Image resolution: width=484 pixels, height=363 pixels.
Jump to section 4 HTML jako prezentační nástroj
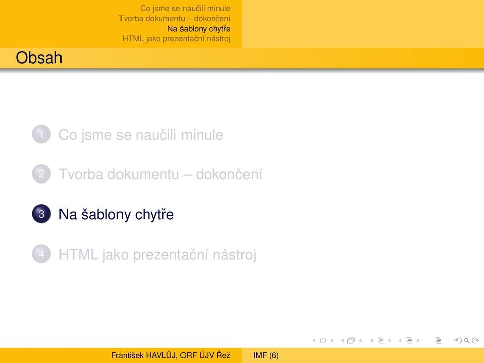pyautogui.click(x=157, y=255)
